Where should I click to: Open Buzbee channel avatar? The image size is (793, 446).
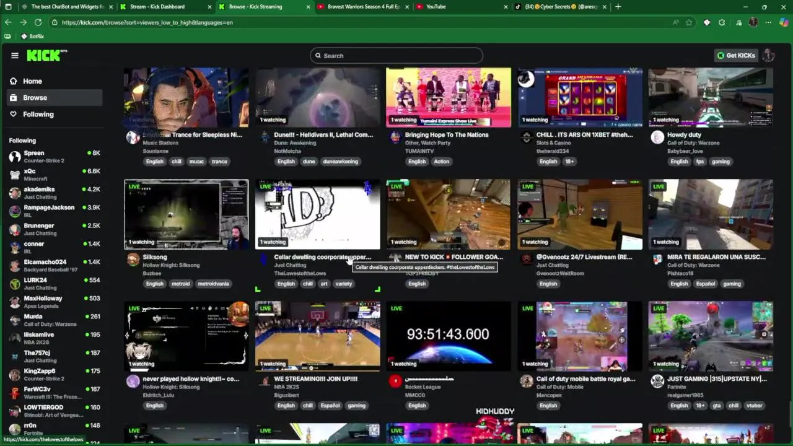(133, 259)
